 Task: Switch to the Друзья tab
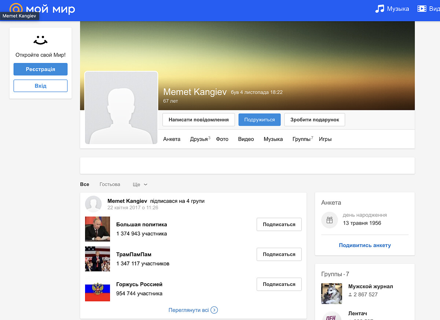pyautogui.click(x=199, y=139)
